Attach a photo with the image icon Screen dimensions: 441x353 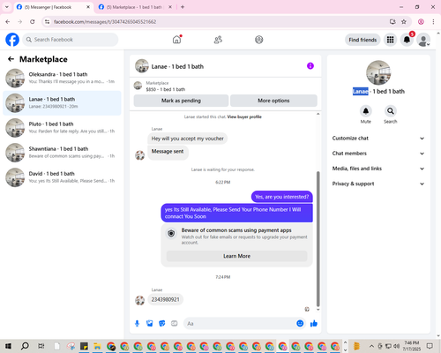coord(150,324)
